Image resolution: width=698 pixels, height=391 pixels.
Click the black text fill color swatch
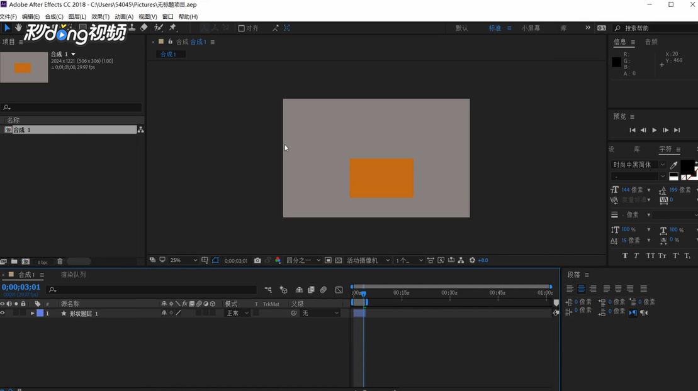pyautogui.click(x=687, y=167)
